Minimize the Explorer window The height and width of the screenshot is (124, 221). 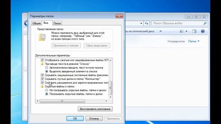click(189, 17)
